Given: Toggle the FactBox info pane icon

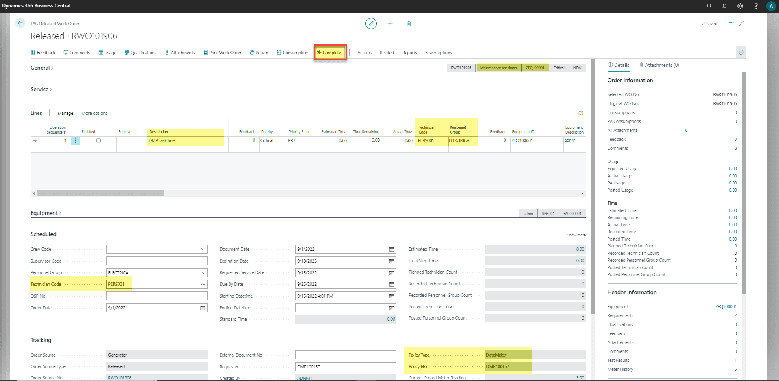Looking at the screenshot, I should (x=741, y=53).
